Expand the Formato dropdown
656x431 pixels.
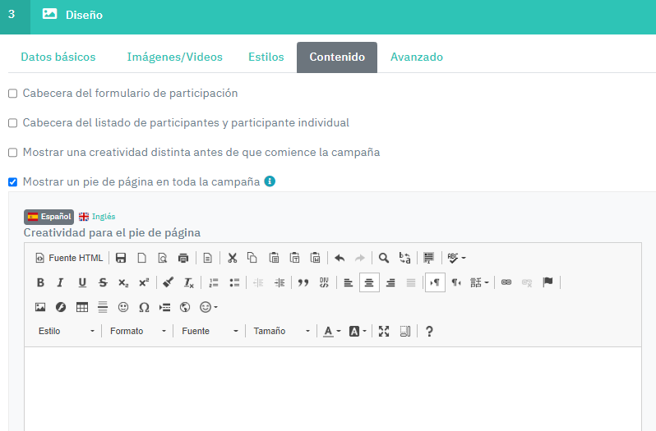(x=137, y=331)
